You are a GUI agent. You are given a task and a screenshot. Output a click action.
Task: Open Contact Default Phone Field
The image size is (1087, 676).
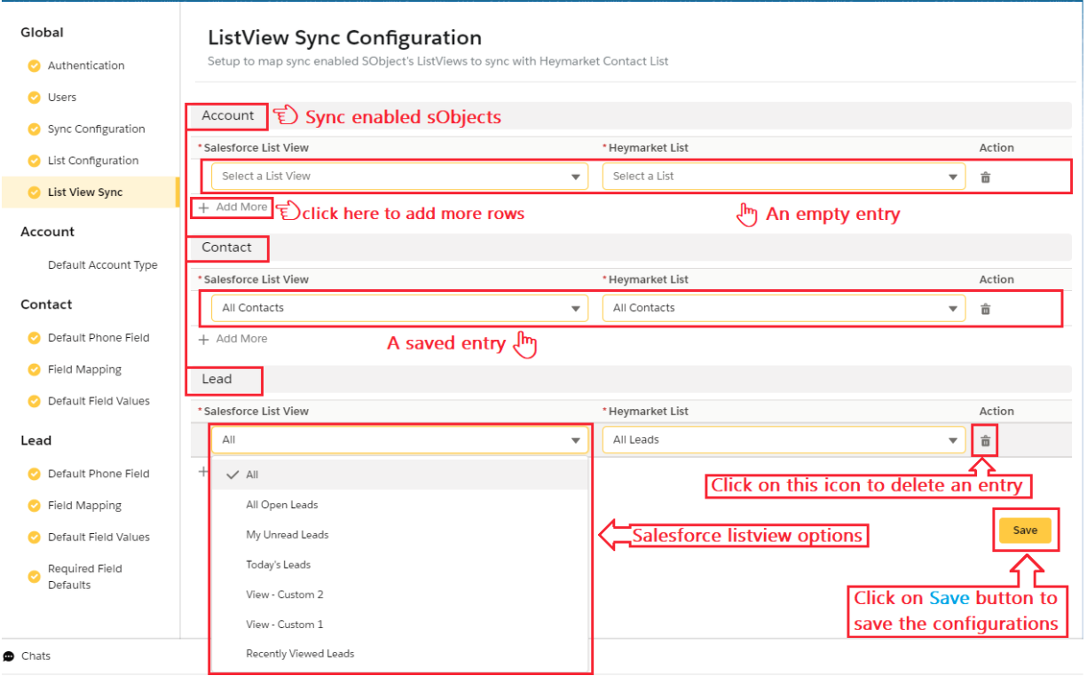98,338
